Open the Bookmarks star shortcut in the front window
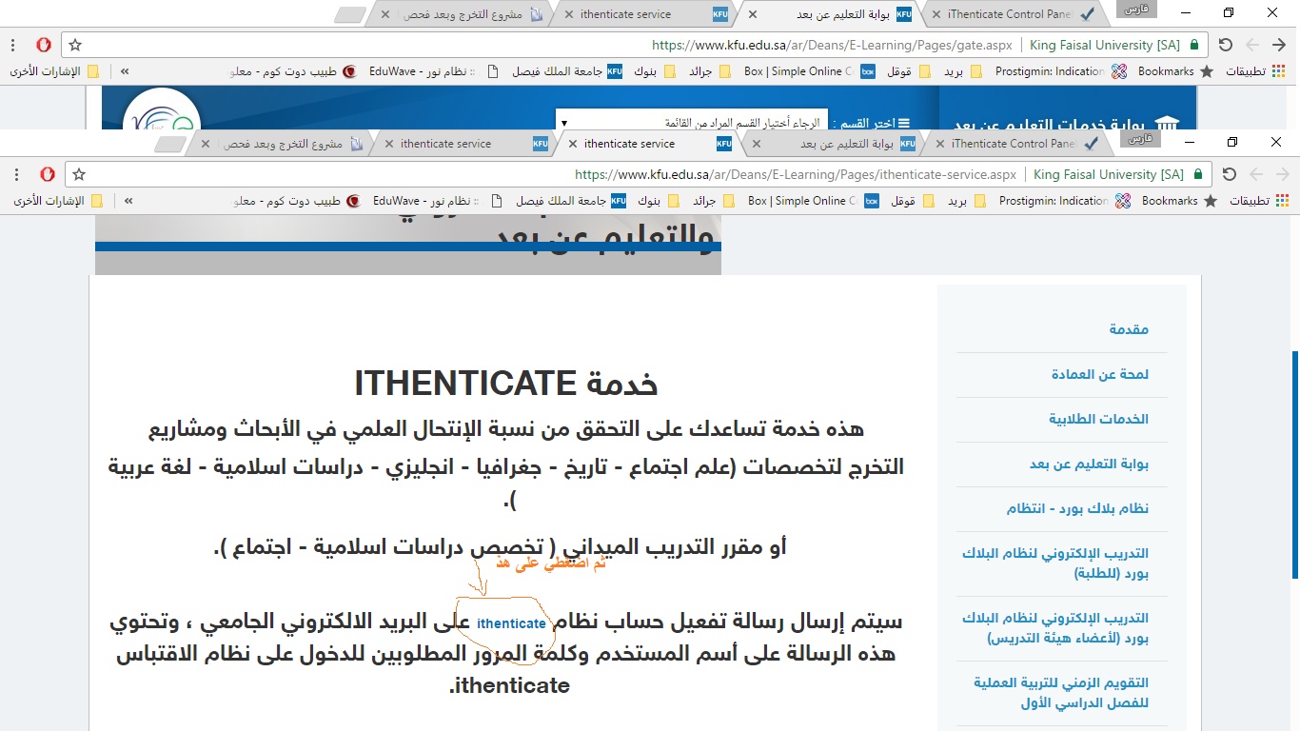This screenshot has width=1300, height=731. [x=1178, y=201]
